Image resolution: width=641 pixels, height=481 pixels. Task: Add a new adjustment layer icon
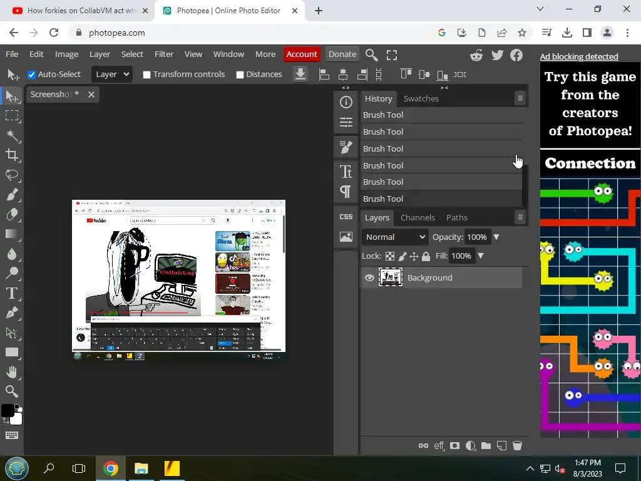[471, 445]
